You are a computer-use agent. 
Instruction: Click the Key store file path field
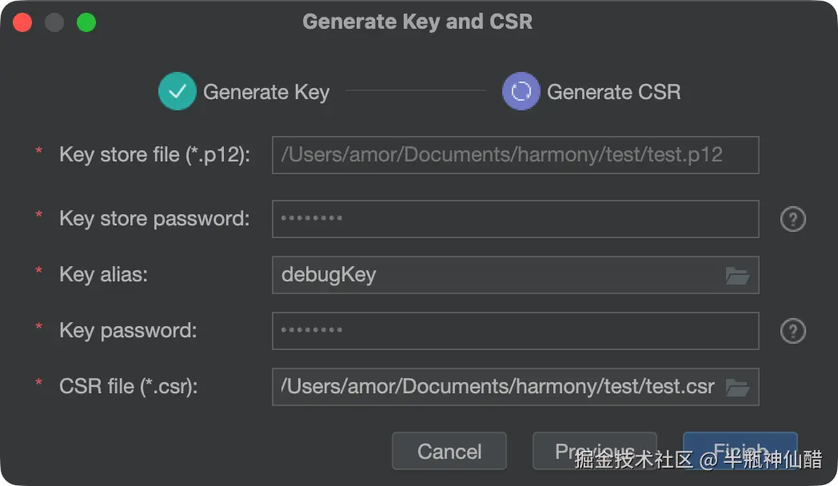coord(515,155)
